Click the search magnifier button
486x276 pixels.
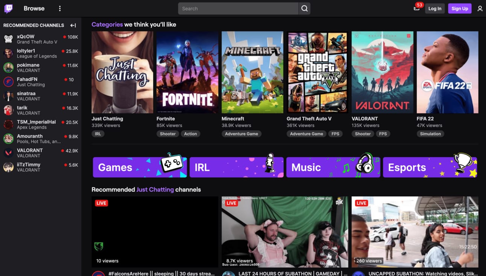(304, 8)
